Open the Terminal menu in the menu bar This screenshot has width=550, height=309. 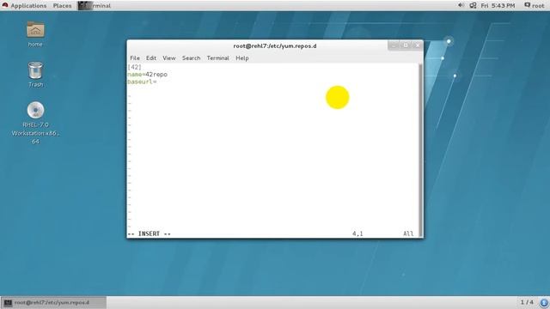[x=217, y=58]
